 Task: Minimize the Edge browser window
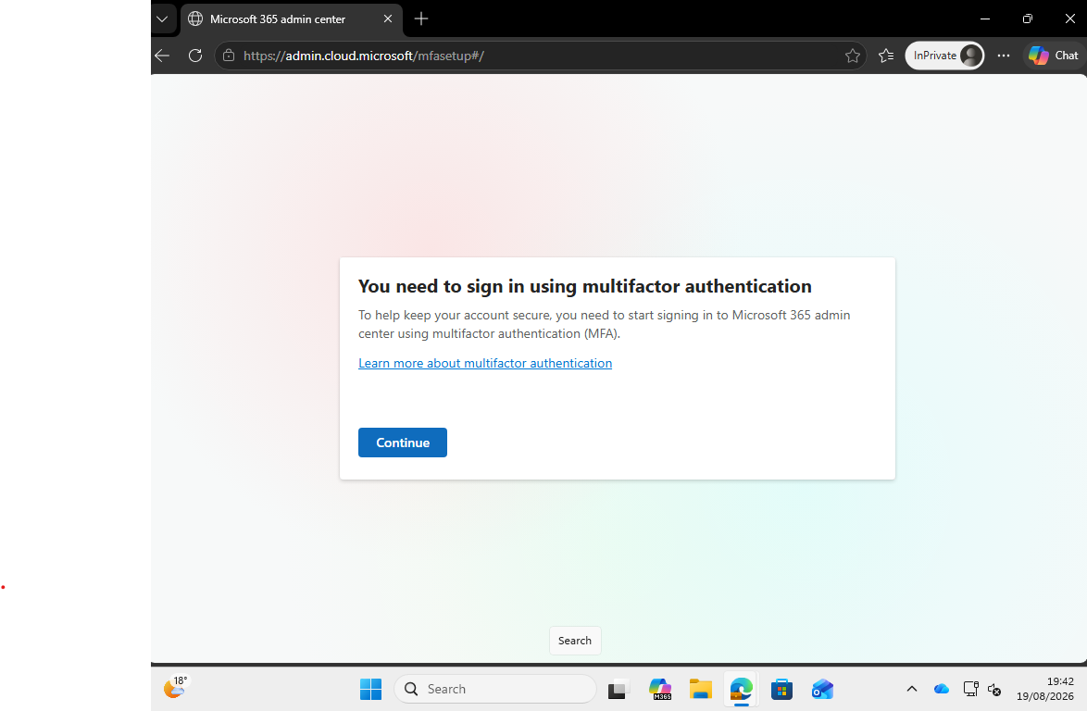(x=984, y=19)
